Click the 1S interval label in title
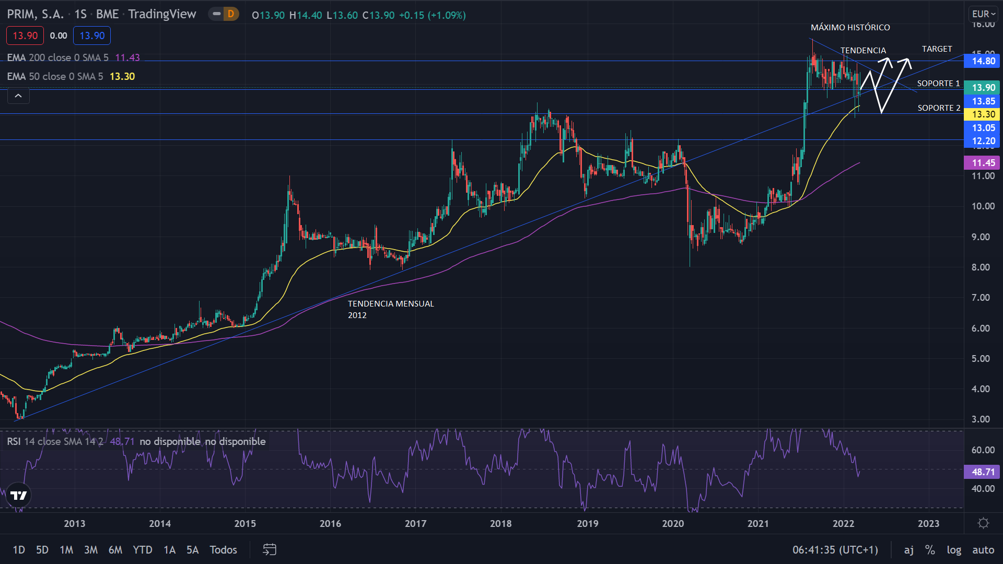The width and height of the screenshot is (1003, 564). click(80, 14)
